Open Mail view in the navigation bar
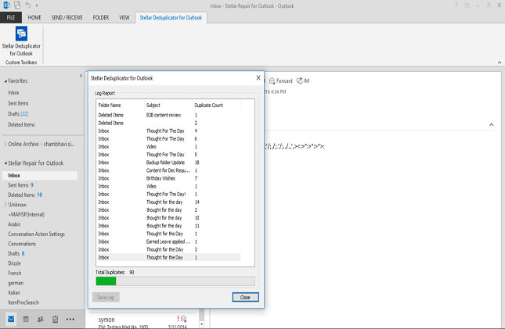This screenshot has width=505, height=329. point(12,320)
